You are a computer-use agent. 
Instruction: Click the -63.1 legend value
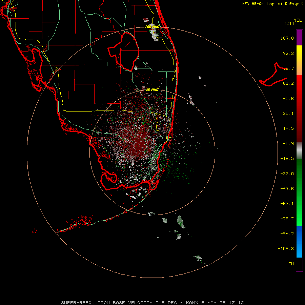point(287,204)
